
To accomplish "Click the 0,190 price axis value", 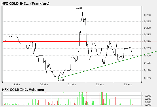I will pos(147,70).
